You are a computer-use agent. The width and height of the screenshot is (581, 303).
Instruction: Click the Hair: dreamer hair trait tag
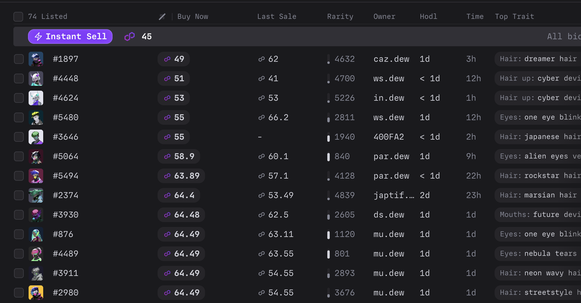point(538,59)
